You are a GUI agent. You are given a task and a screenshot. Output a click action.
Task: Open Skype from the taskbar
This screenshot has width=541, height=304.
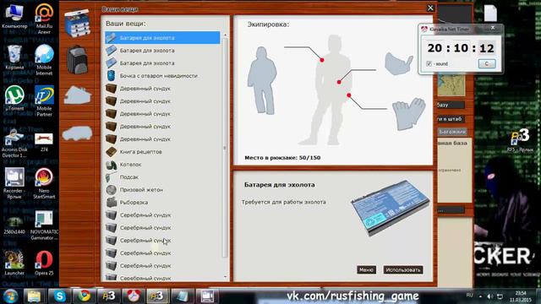59,296
